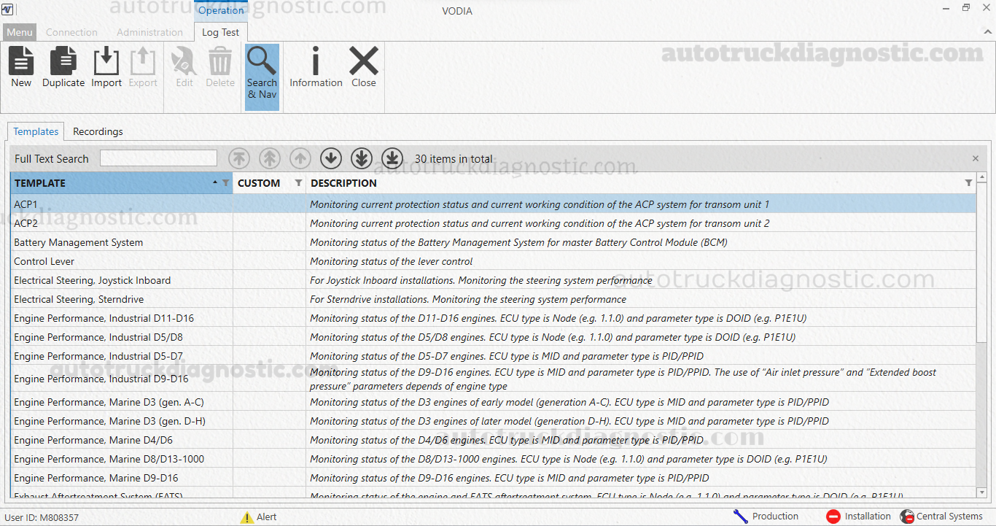Open the Menu button
Viewport: 996px width, 526px height.
(20, 32)
